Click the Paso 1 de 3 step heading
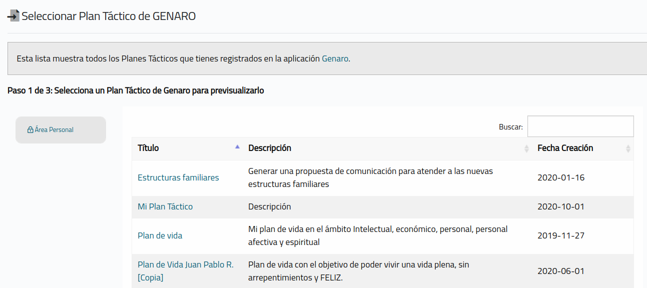 [136, 90]
